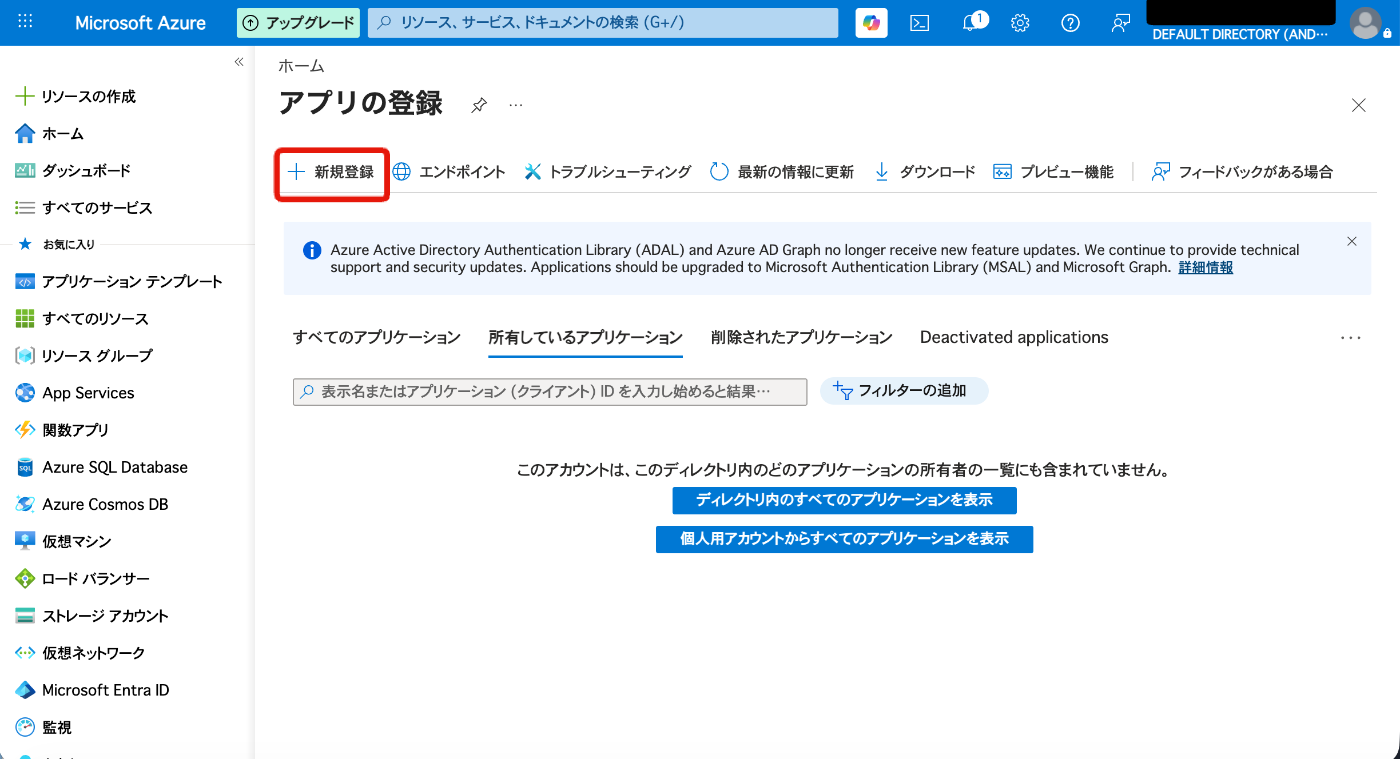
Task: Open プレビュー機能 from the toolbar
Action: pos(1053,171)
